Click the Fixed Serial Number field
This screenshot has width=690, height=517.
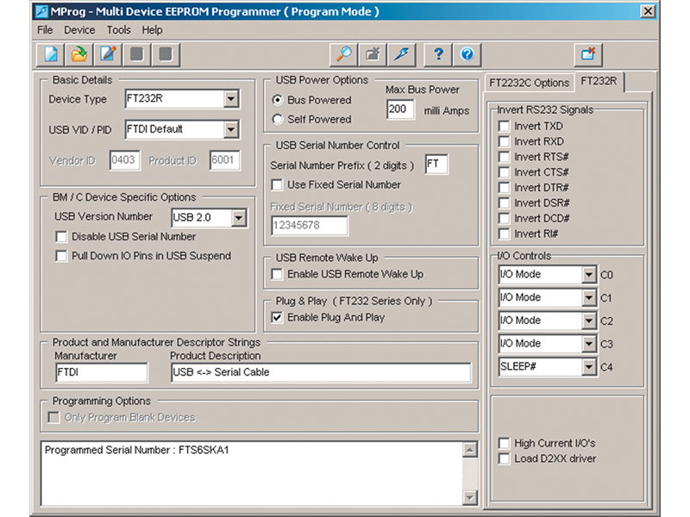(310, 226)
